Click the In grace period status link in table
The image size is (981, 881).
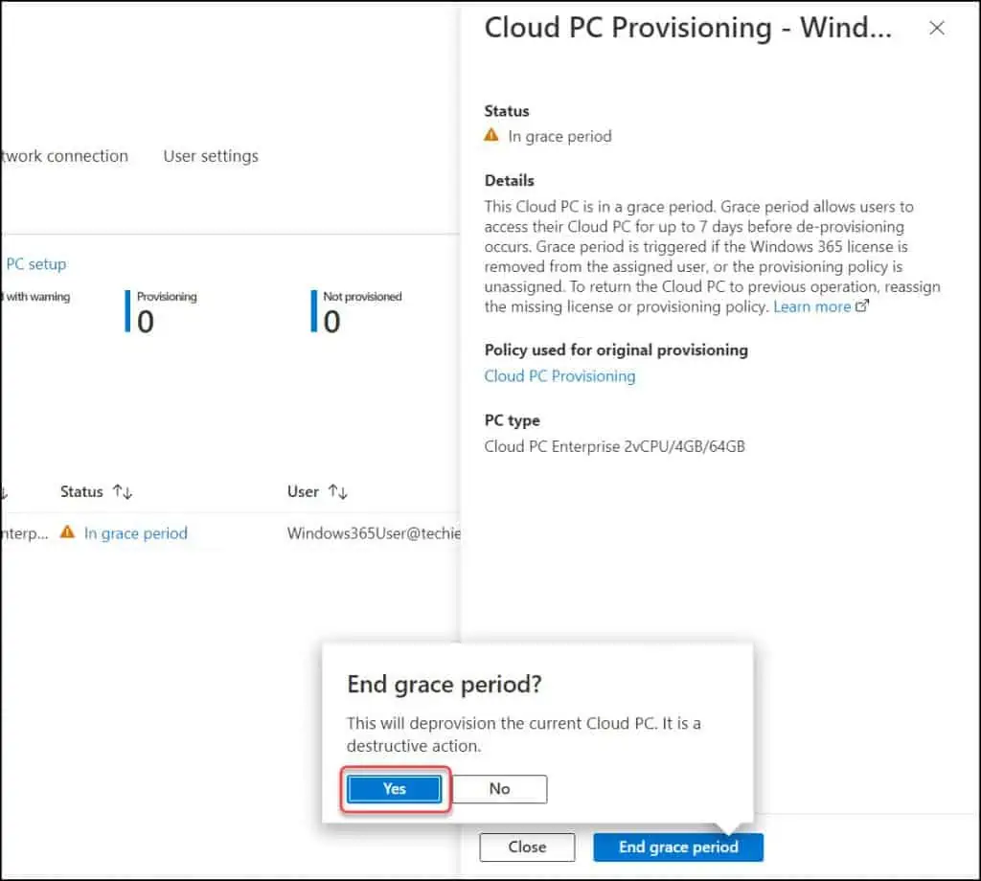[136, 533]
